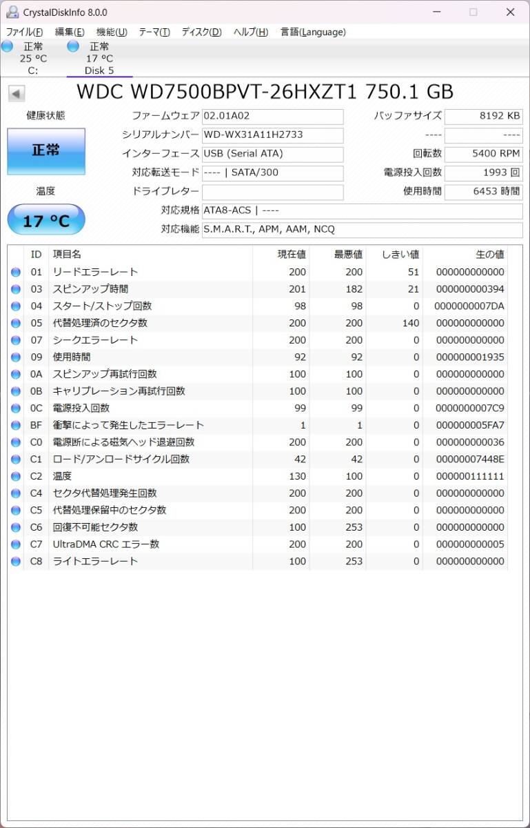Click the 正常 health status button
Screen dimensions: 530x828
pyautogui.click(x=46, y=151)
